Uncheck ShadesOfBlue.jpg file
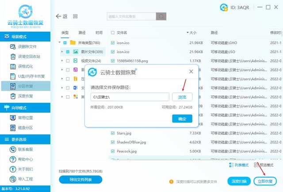Screen dimensions: 283x192 113,142
